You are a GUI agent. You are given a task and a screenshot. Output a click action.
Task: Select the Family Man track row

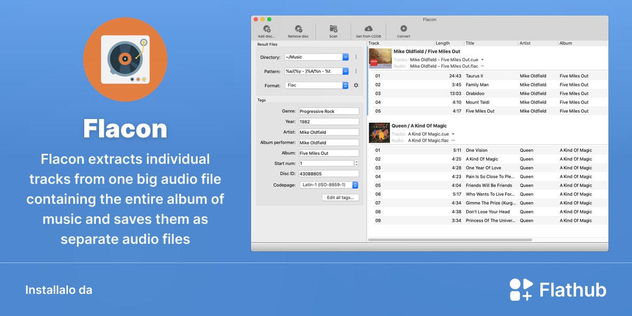491,85
